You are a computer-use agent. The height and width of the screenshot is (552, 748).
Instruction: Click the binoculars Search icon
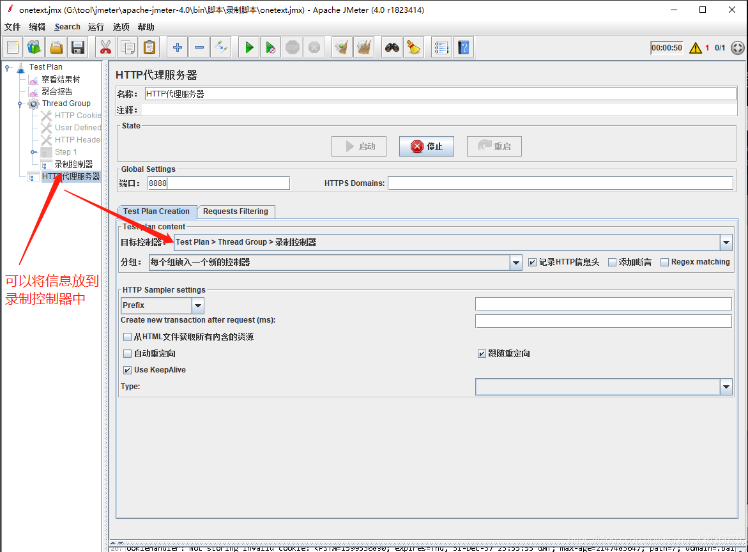tap(392, 47)
